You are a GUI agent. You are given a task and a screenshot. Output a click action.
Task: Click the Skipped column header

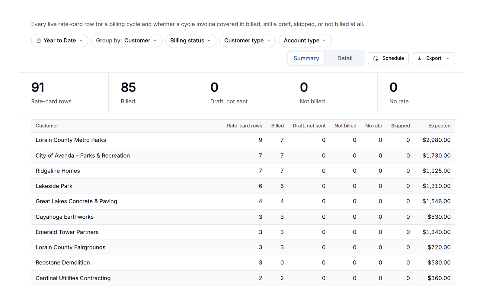(x=400, y=126)
